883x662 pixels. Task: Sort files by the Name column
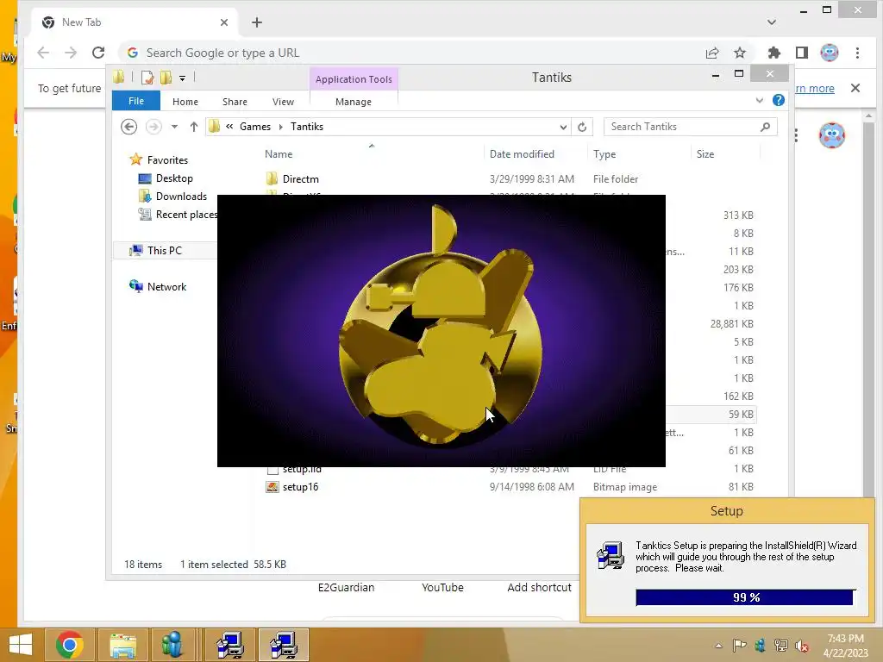[x=279, y=154]
